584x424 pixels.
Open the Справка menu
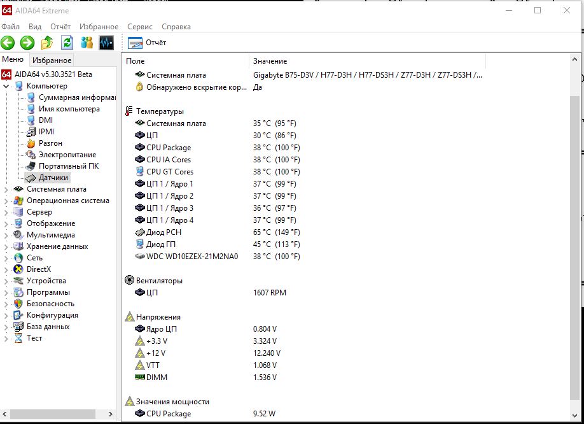176,27
